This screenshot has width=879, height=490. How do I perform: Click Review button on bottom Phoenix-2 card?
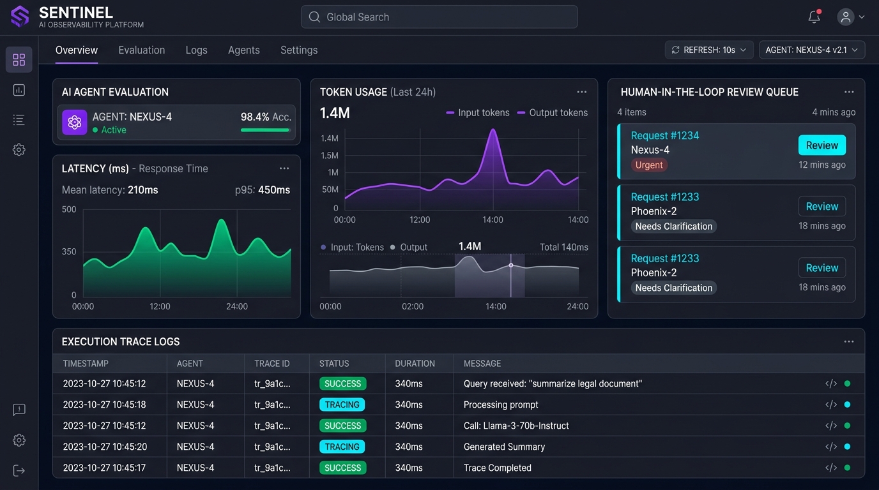coord(822,267)
